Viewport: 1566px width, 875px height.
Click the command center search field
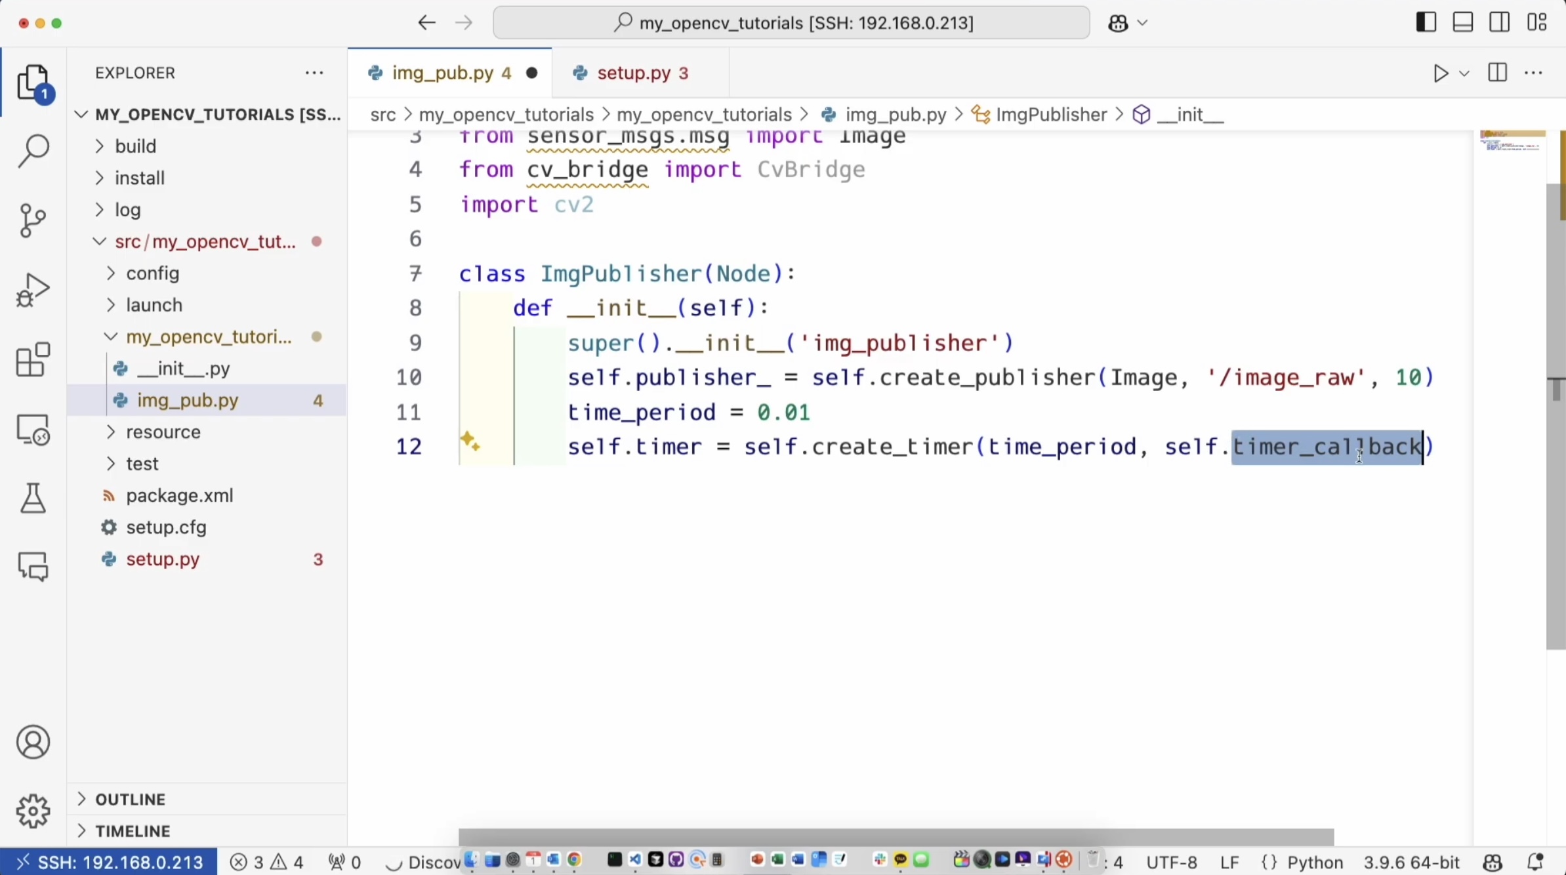click(791, 23)
